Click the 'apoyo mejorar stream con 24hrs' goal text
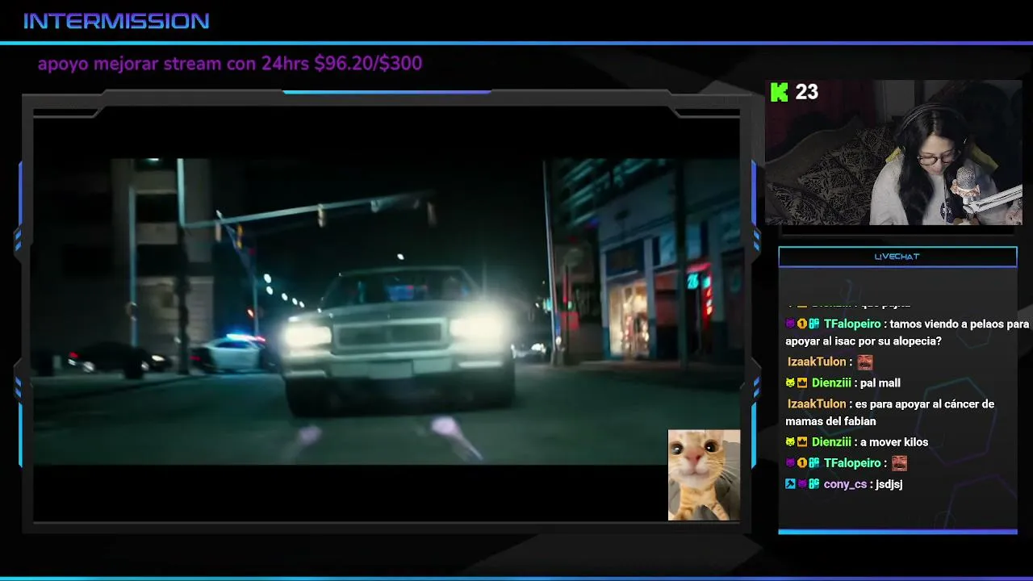This screenshot has height=581, width=1033. [230, 63]
